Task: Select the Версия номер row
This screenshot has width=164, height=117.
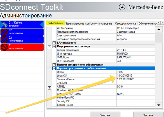Action: click(x=106, y=105)
